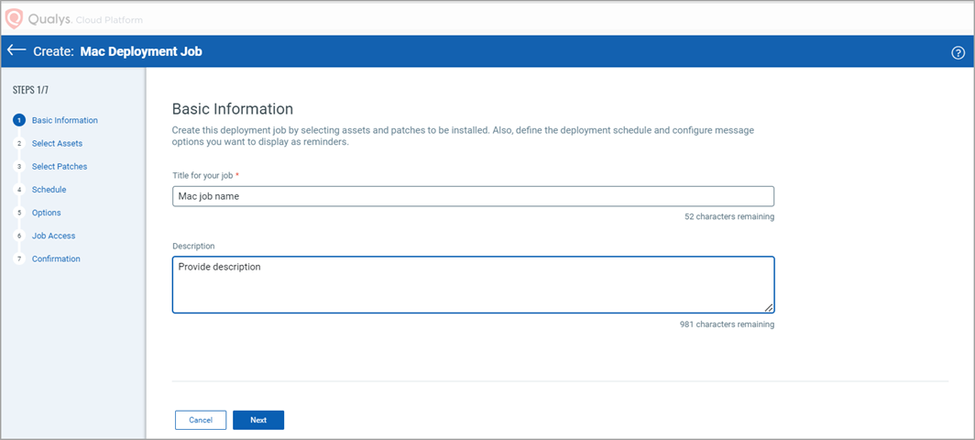The height and width of the screenshot is (440, 975).
Task: Open the help question mark icon
Action: tap(959, 52)
